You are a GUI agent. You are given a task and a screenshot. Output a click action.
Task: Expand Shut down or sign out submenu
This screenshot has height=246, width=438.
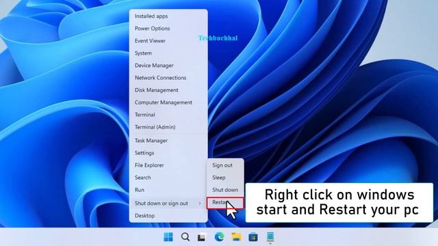(x=168, y=204)
